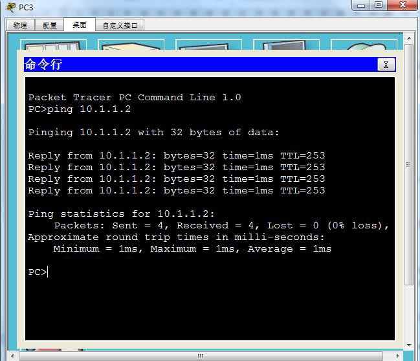Click the 'Minimum = 1ms' statistics line
This screenshot has height=361, width=420.
click(x=192, y=249)
